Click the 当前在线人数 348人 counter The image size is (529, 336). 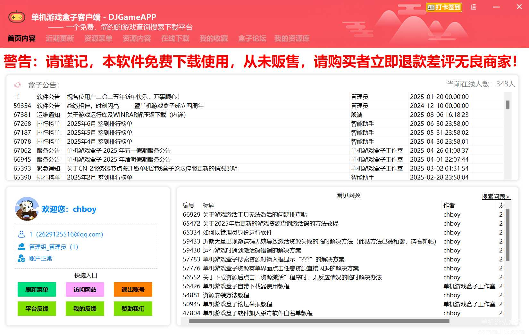click(481, 84)
